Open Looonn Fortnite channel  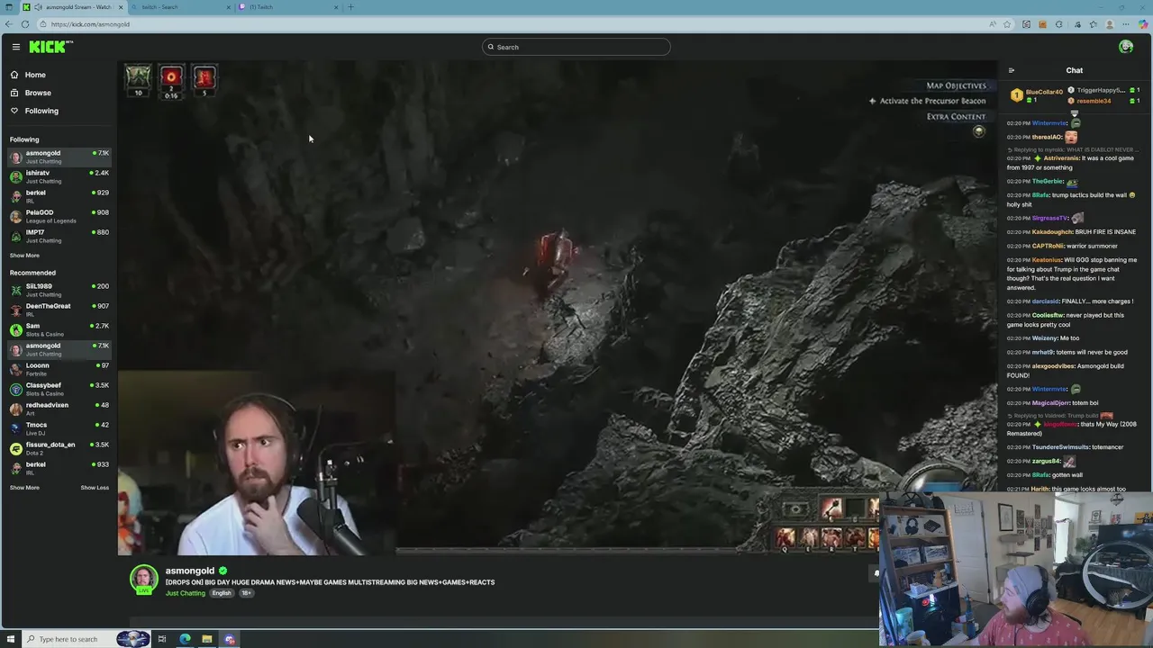[x=59, y=369]
